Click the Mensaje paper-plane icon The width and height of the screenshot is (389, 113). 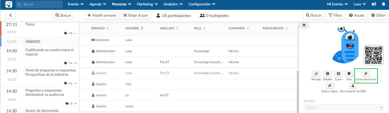[316, 74]
